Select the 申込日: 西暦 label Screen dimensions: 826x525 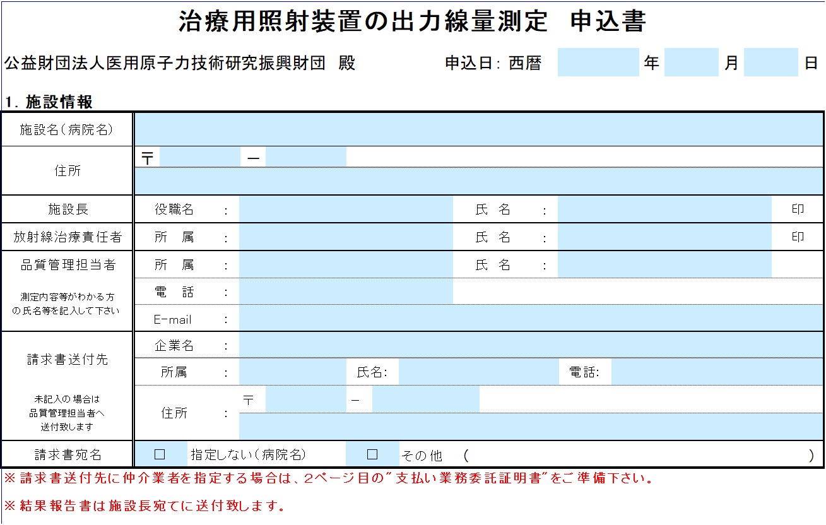[493, 63]
